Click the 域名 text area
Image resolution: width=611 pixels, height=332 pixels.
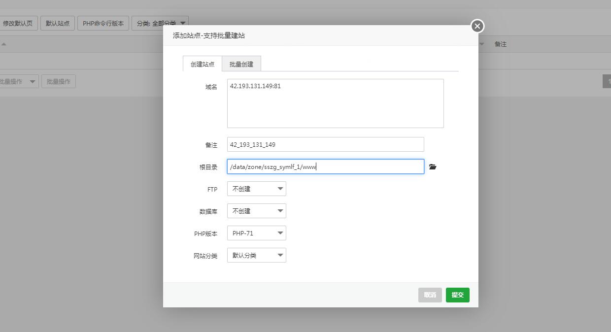coord(335,103)
